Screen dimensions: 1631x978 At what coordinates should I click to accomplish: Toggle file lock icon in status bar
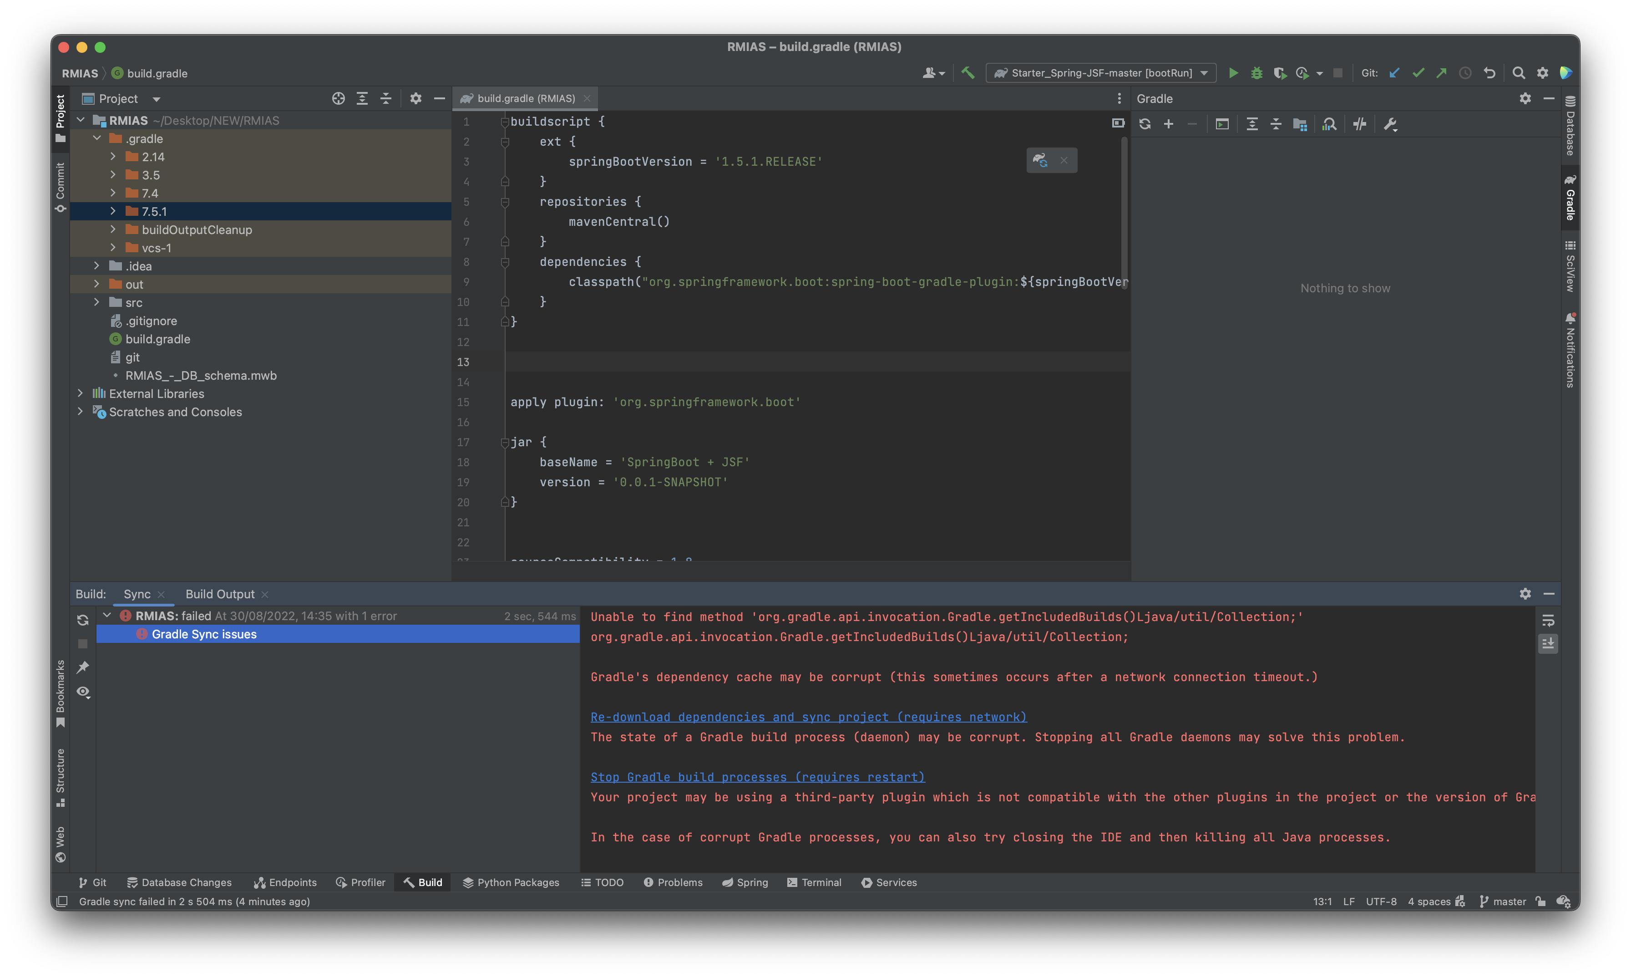coord(1541,901)
